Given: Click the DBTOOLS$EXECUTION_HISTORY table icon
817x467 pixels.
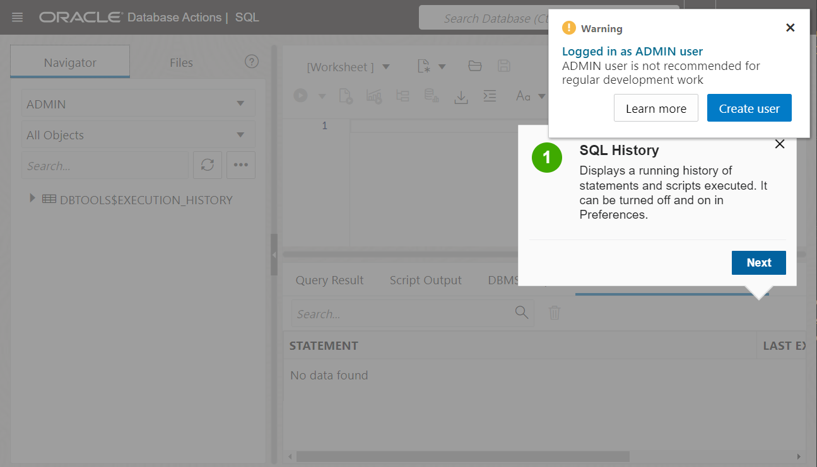Looking at the screenshot, I should click(49, 199).
